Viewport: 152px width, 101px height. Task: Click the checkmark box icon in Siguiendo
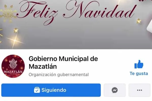pyautogui.click(x=37, y=90)
